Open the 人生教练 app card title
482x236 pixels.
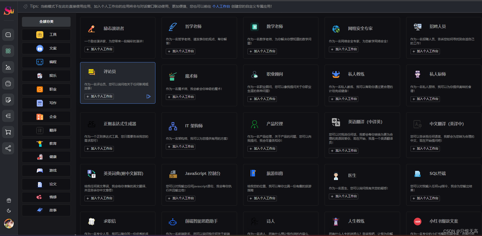click(x=356, y=221)
